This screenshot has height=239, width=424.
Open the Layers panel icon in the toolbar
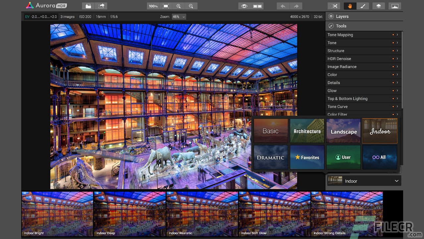click(x=378, y=6)
